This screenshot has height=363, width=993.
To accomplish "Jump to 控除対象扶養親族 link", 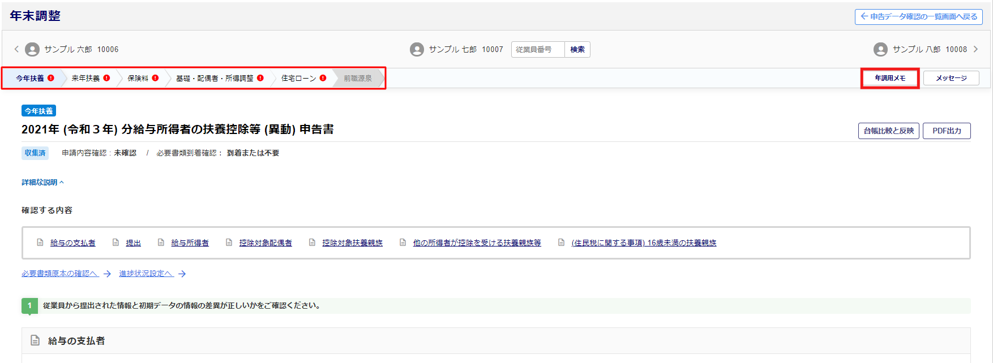I will [353, 243].
